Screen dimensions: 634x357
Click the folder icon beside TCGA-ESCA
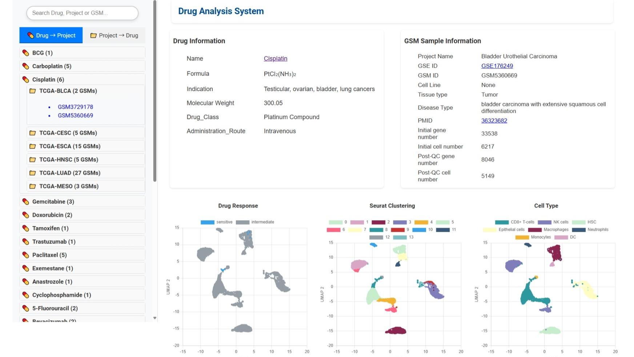point(32,146)
